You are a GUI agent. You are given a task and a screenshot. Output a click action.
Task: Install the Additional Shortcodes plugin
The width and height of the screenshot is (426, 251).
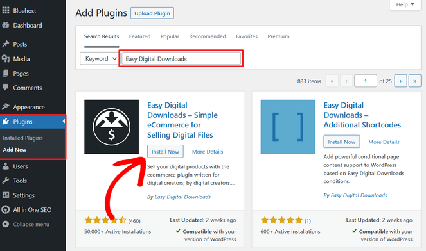(x=341, y=142)
